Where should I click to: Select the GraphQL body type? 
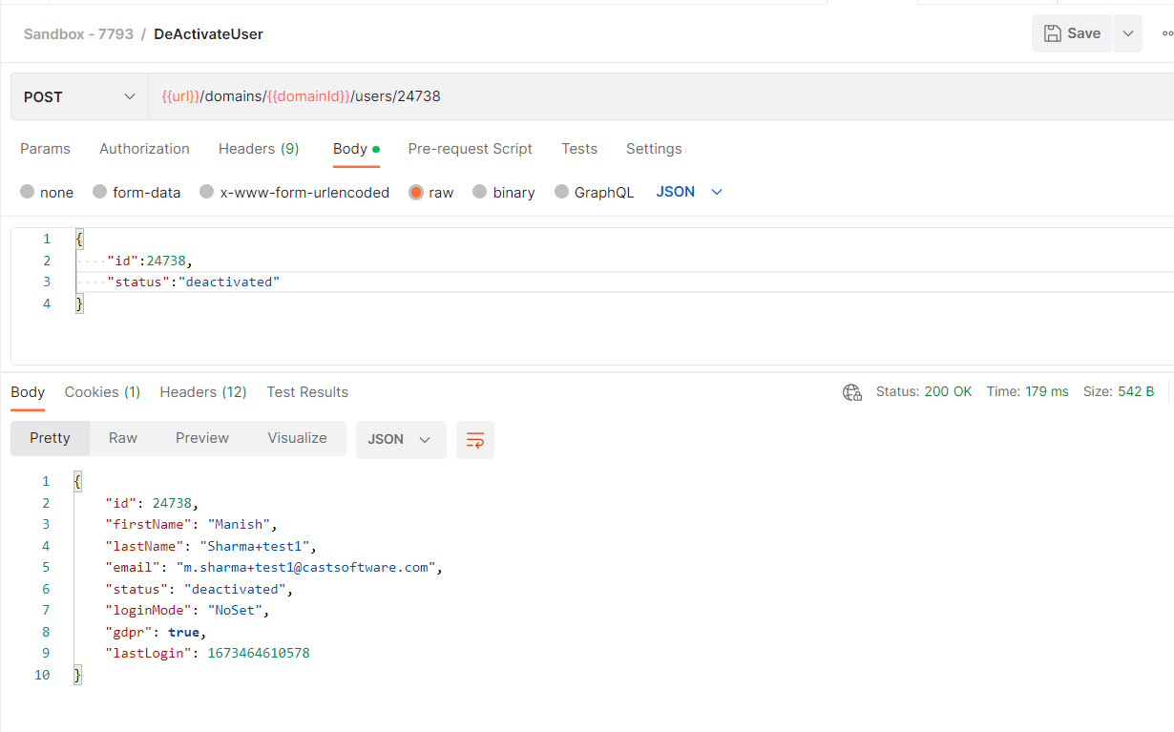coord(594,192)
